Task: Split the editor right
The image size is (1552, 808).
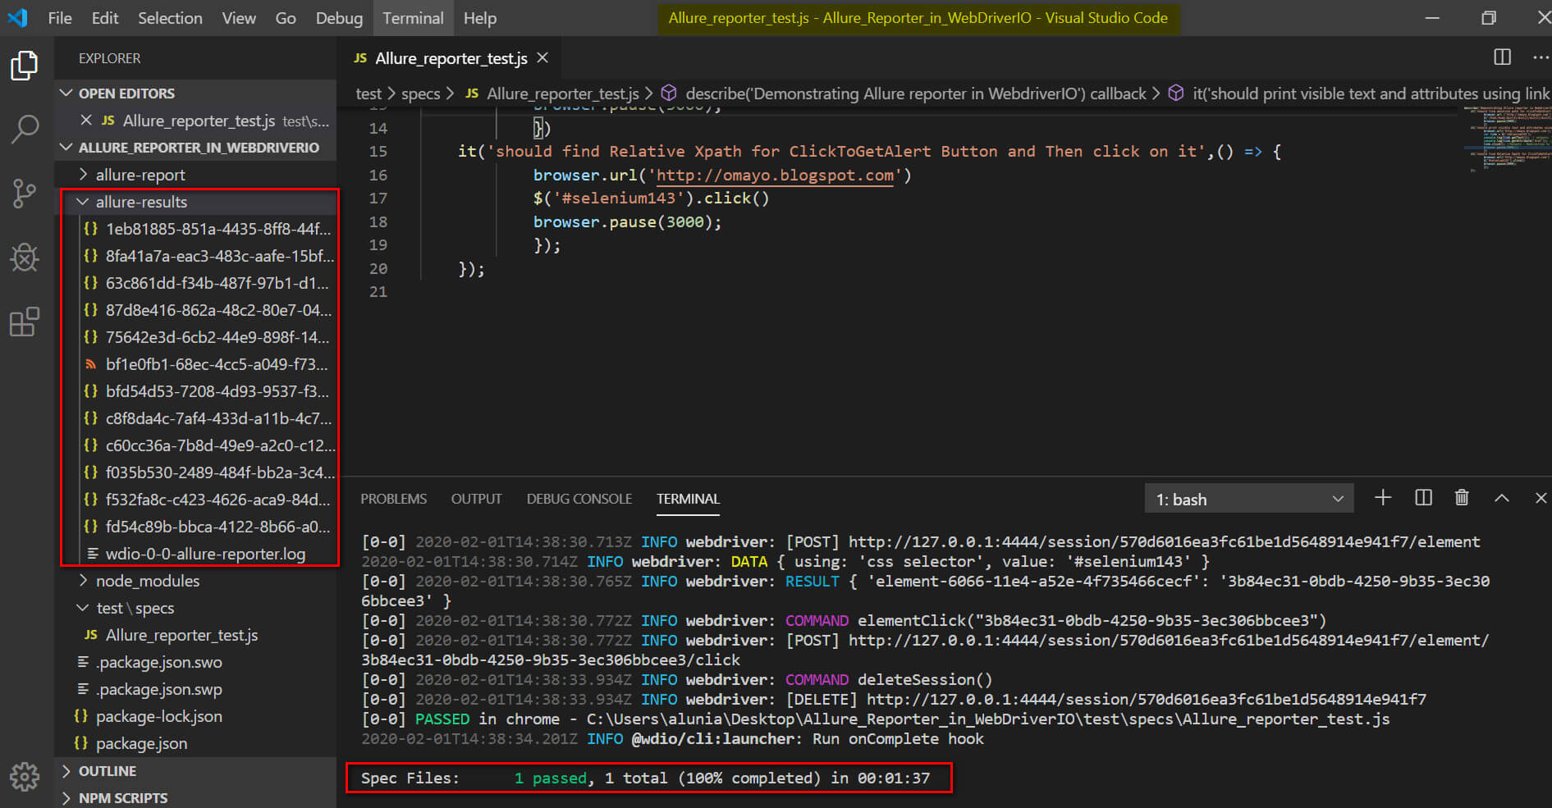Action: pos(1502,57)
